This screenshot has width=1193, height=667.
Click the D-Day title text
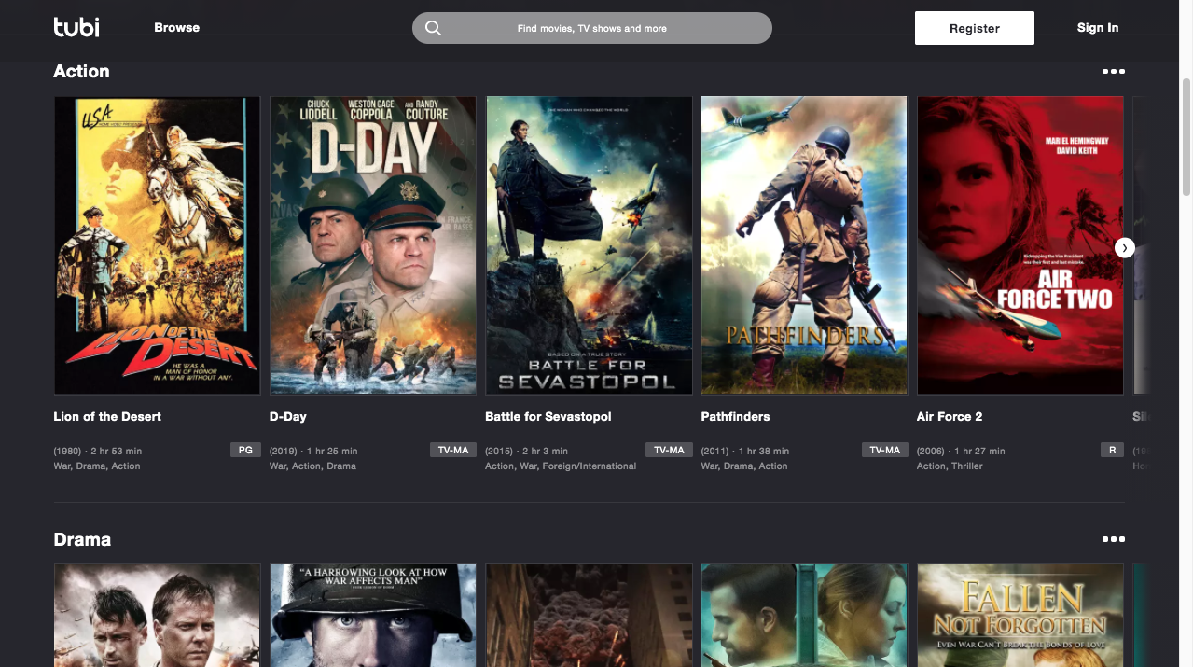(288, 416)
